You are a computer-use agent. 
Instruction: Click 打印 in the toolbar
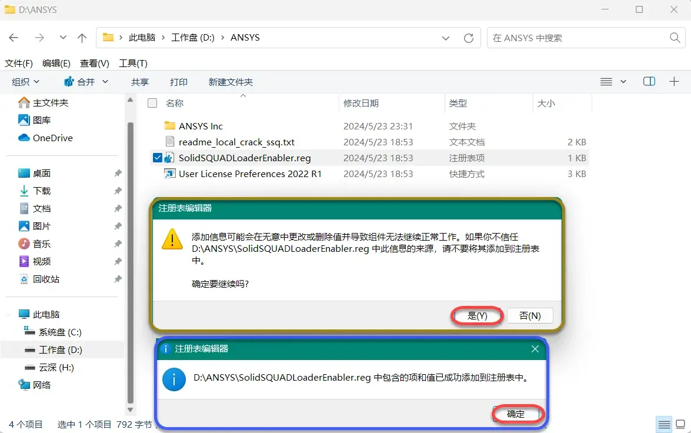pos(178,82)
